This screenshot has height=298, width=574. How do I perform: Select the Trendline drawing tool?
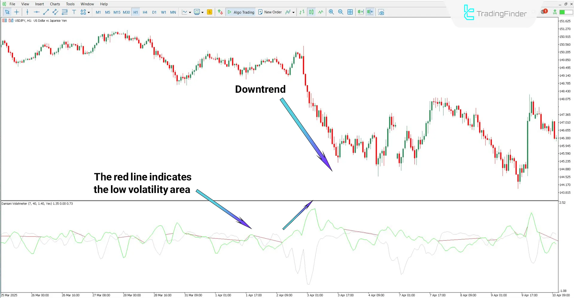pos(46,12)
